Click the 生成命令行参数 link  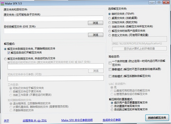pos(112,120)
